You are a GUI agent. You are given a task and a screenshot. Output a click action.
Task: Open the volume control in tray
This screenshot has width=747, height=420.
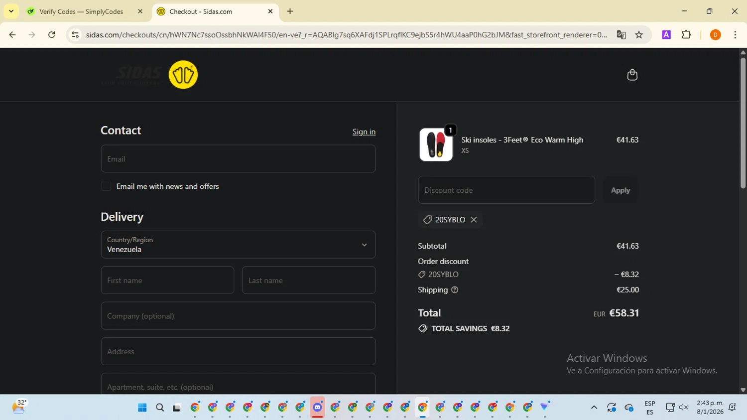tap(684, 408)
